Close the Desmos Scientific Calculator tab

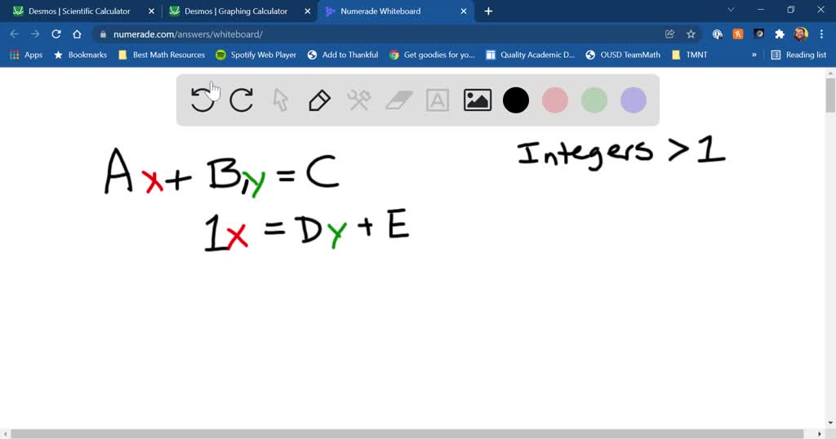151,11
